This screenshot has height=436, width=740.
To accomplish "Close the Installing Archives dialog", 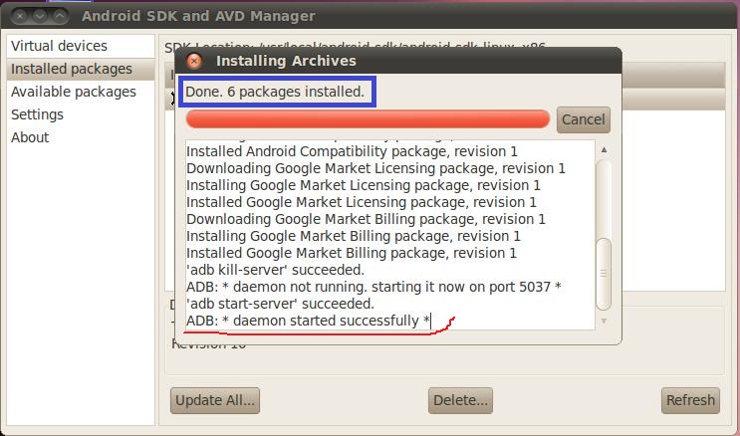I will click(194, 61).
